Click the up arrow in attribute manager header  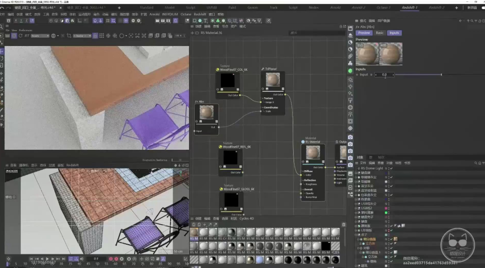click(x=469, y=21)
